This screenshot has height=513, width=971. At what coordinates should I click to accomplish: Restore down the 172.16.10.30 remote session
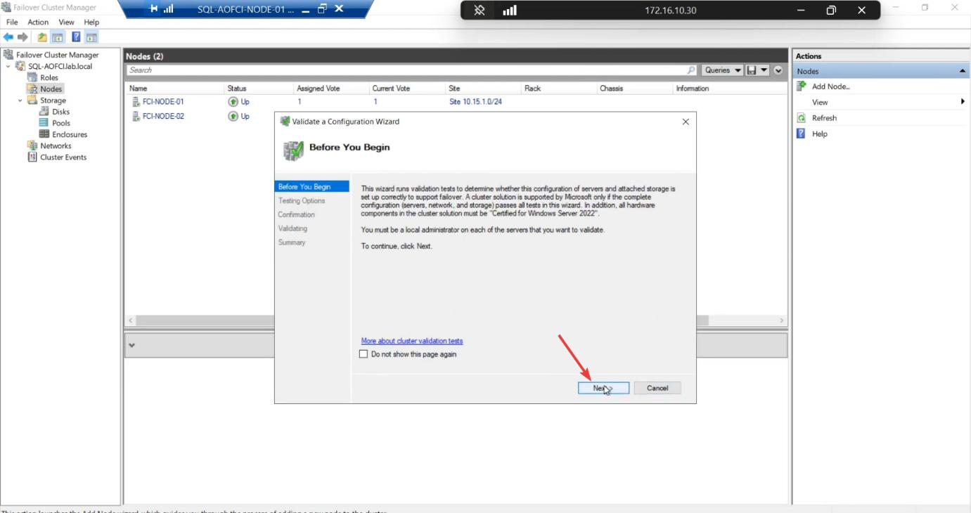click(x=831, y=11)
